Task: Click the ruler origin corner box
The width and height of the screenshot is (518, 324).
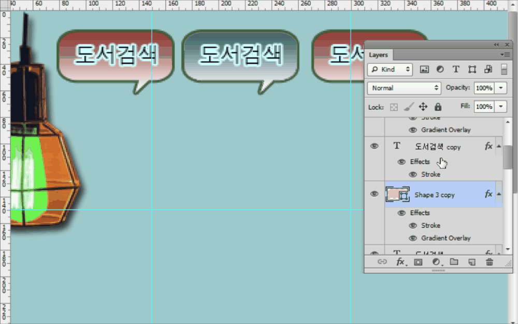Action: tap(5, 5)
